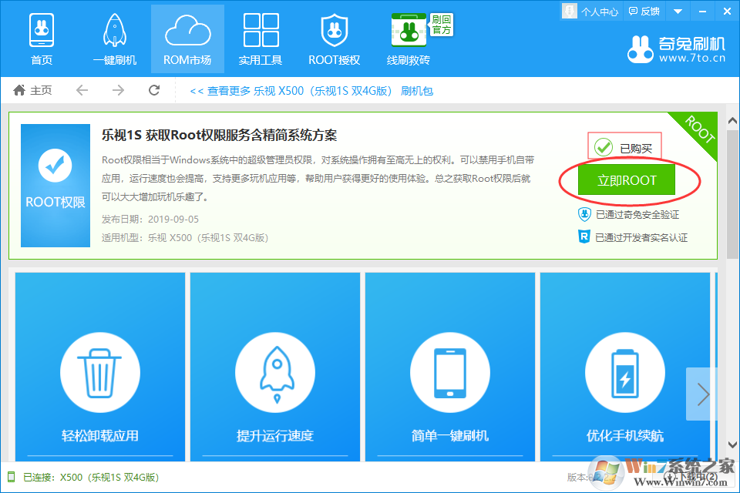
Task: Click the 优化手机续航 card label
Action: 625,435
